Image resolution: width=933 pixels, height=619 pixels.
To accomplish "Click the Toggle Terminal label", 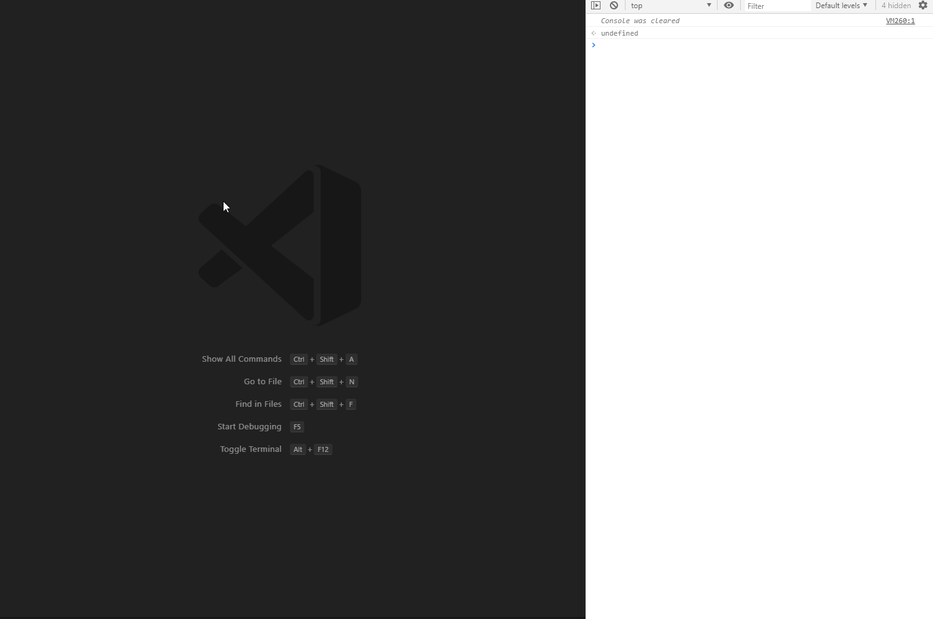I will pyautogui.click(x=250, y=449).
